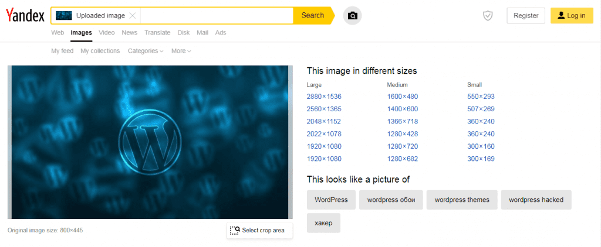Click the This looks like a picture of heading
This screenshot has height=247, width=601.
coord(359,179)
